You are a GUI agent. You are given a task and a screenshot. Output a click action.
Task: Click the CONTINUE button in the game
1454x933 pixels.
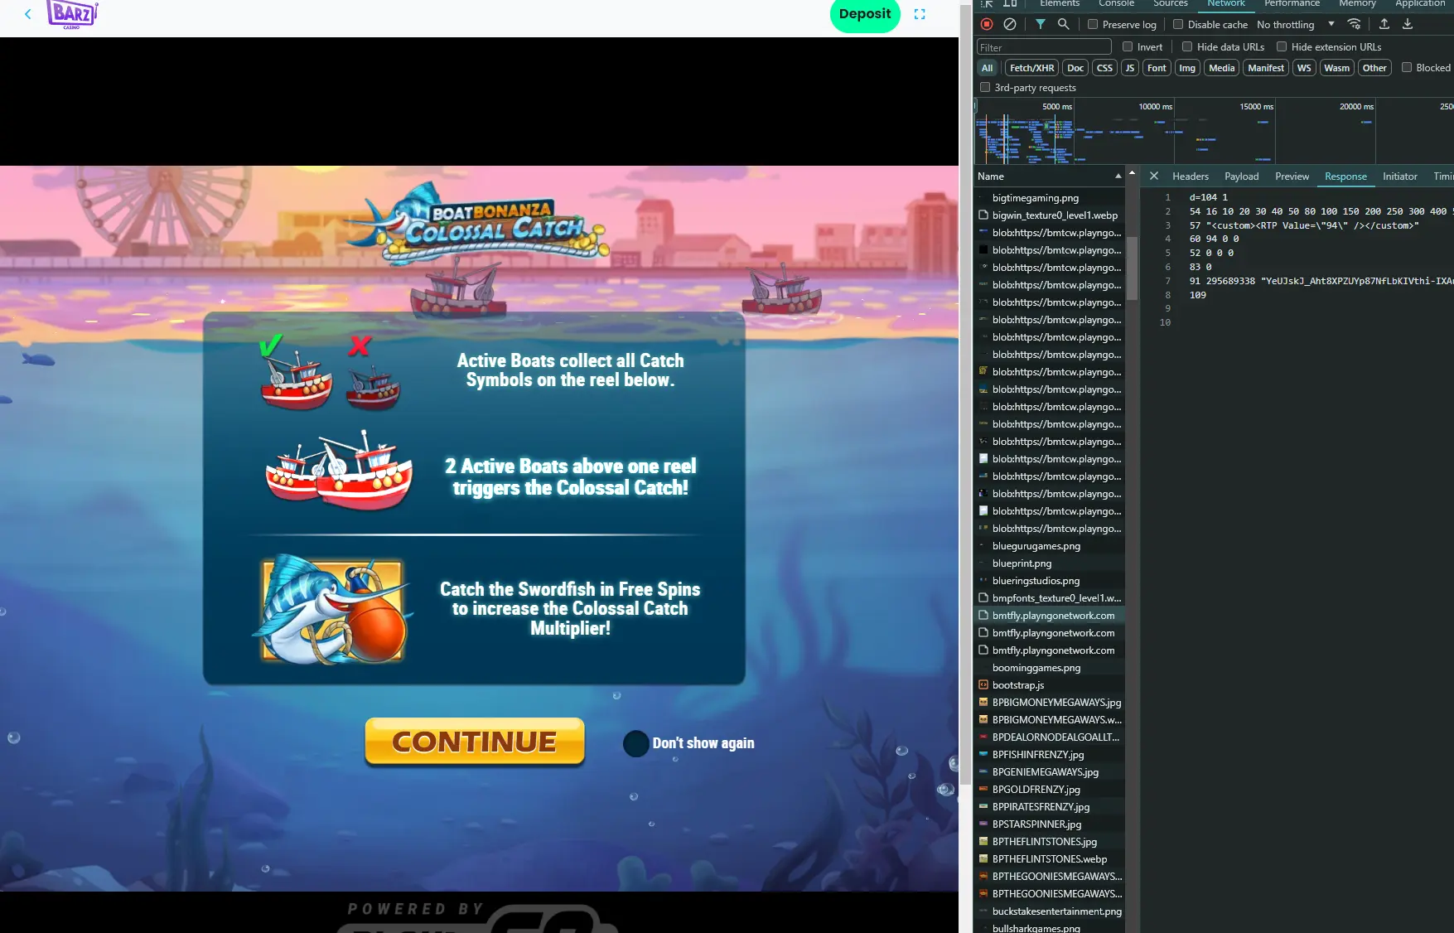pos(475,742)
